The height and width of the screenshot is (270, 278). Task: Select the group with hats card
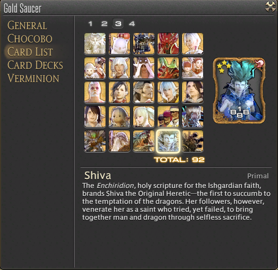[168, 116]
